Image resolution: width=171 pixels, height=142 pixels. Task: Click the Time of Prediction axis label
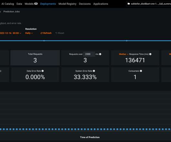pos(90,137)
